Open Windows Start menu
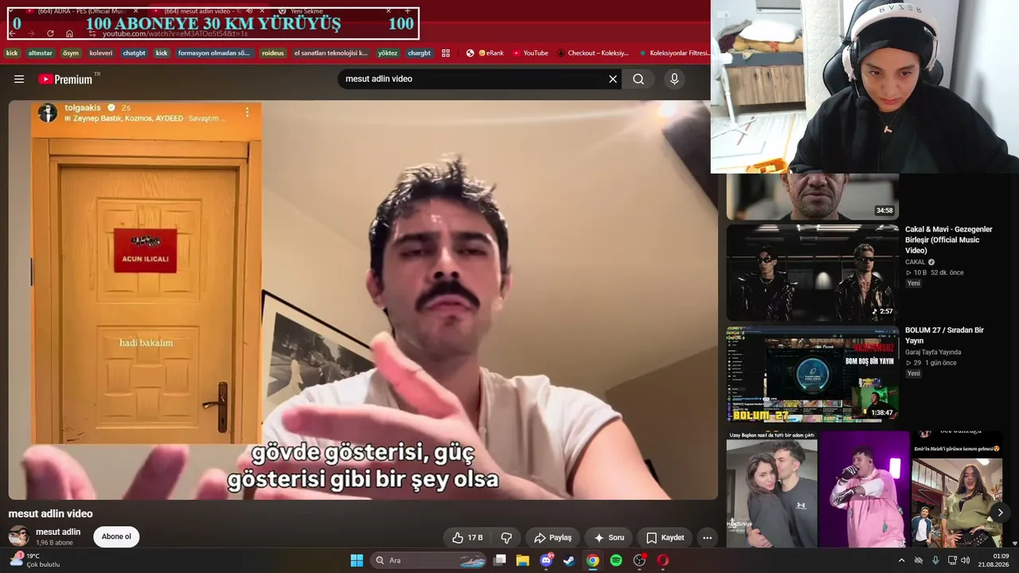Screen dimensions: 1019x573 (x=357, y=560)
